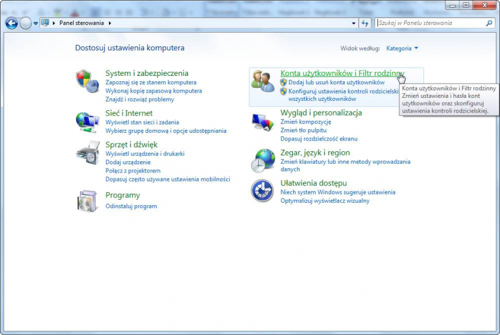Select Panel sterowania in the breadcrumb

[81, 23]
